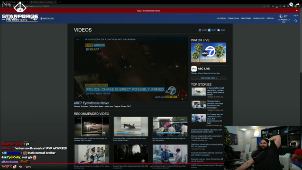Viewport: 302px width, 170px height.
Task: Open Tory Lanez closing arguments top story
Action: tap(207, 137)
